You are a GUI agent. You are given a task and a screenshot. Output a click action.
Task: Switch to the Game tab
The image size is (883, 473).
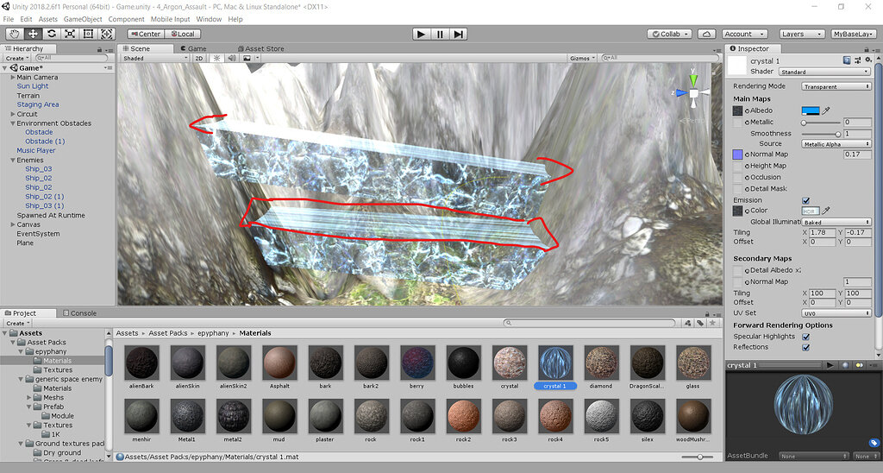pos(194,48)
